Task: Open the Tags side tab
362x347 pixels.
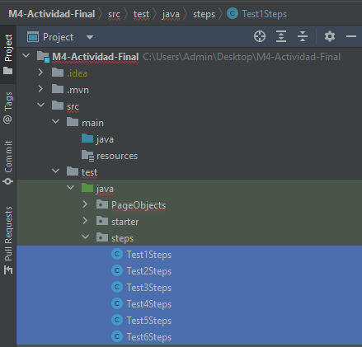Action: coord(8,108)
